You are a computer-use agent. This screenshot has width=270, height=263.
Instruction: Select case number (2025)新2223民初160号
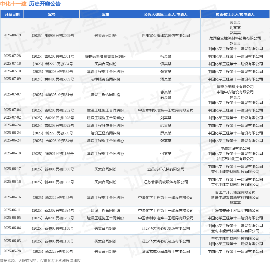(x=53, y=251)
